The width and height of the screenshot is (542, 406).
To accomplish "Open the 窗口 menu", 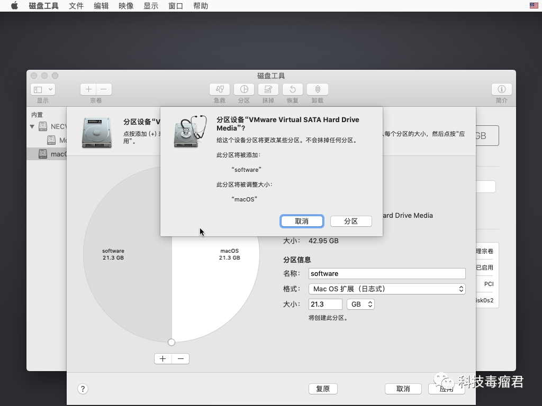I will 176,6.
